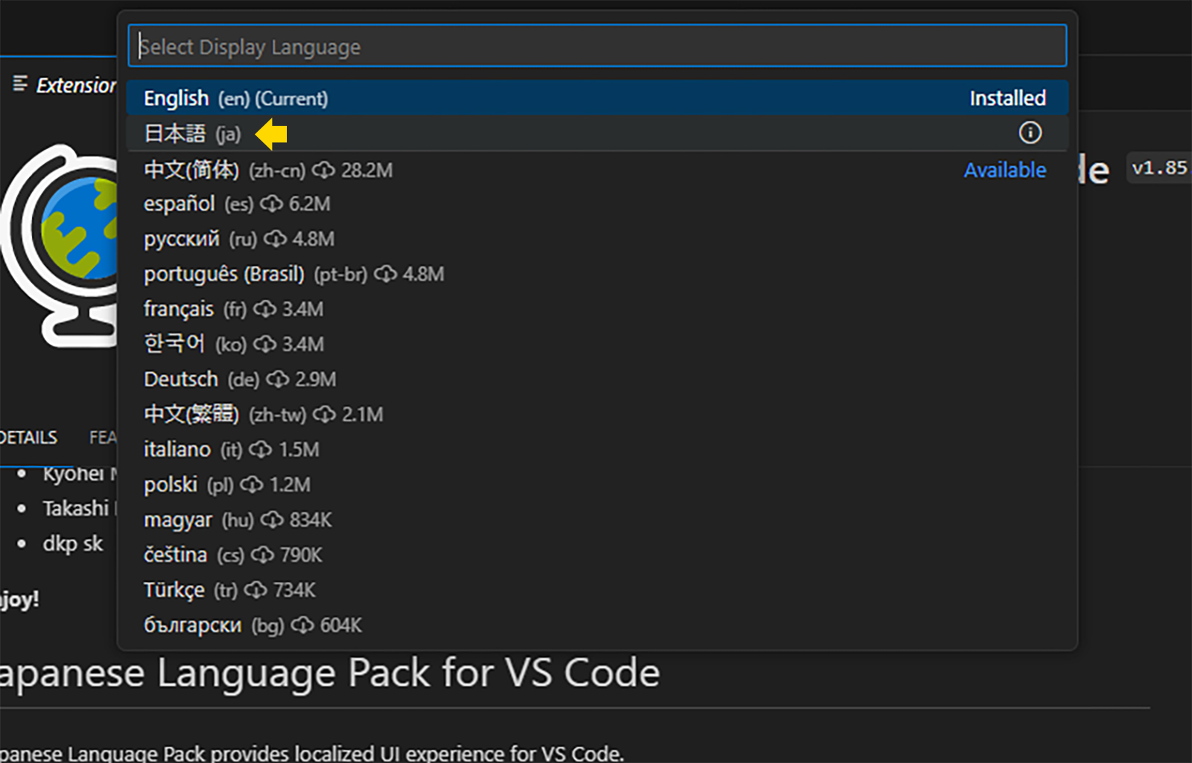The height and width of the screenshot is (763, 1192).
Task: Click the Takashi contributor list item
Action: pyautogui.click(x=74, y=508)
